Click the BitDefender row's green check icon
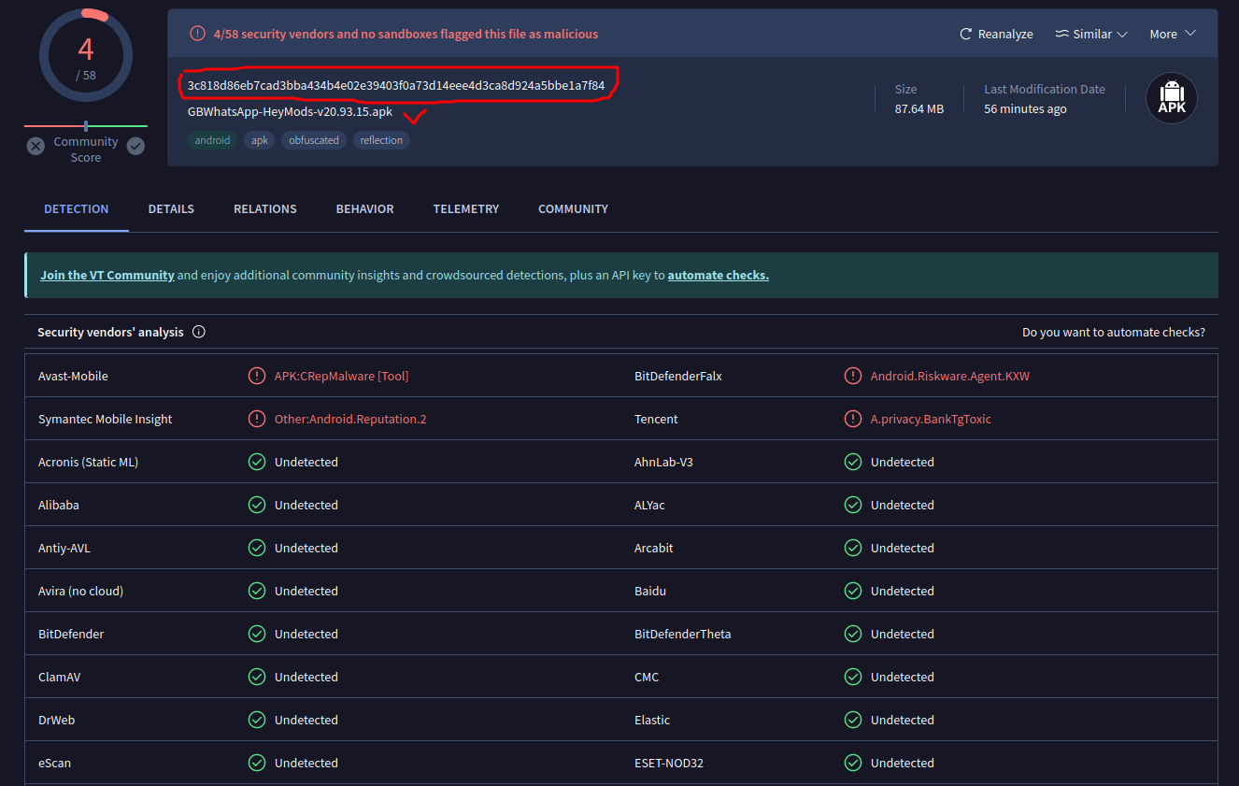This screenshot has height=786, width=1239. [x=257, y=634]
